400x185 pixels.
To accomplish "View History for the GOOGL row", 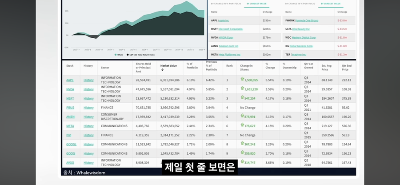I will pos(88,145).
